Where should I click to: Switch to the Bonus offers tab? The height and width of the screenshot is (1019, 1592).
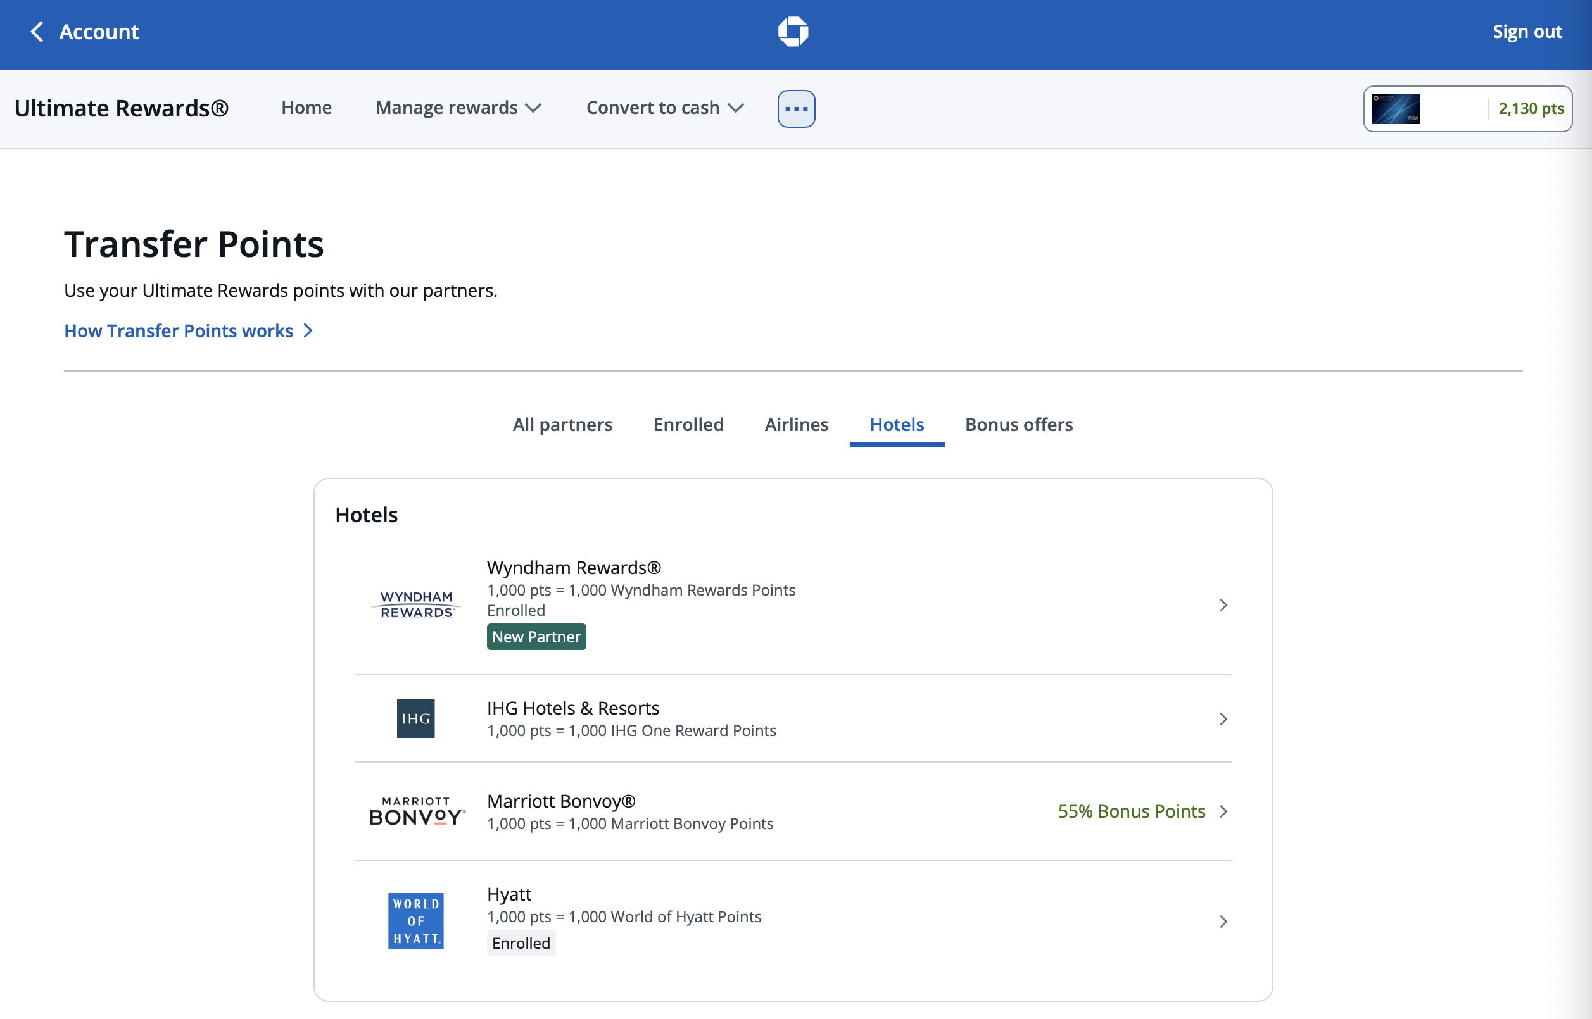tap(1019, 424)
